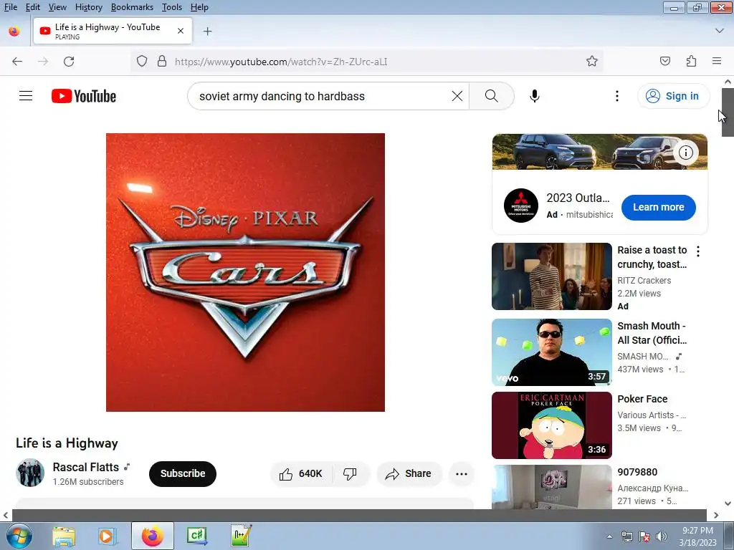Open Notepad++ from the taskbar

241,536
